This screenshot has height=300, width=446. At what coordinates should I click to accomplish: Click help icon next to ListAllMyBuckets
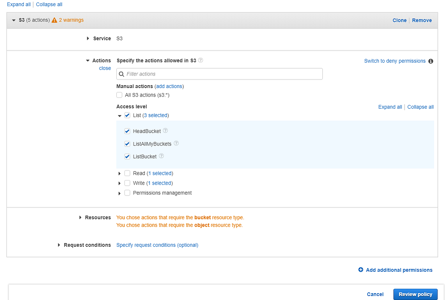(176, 143)
